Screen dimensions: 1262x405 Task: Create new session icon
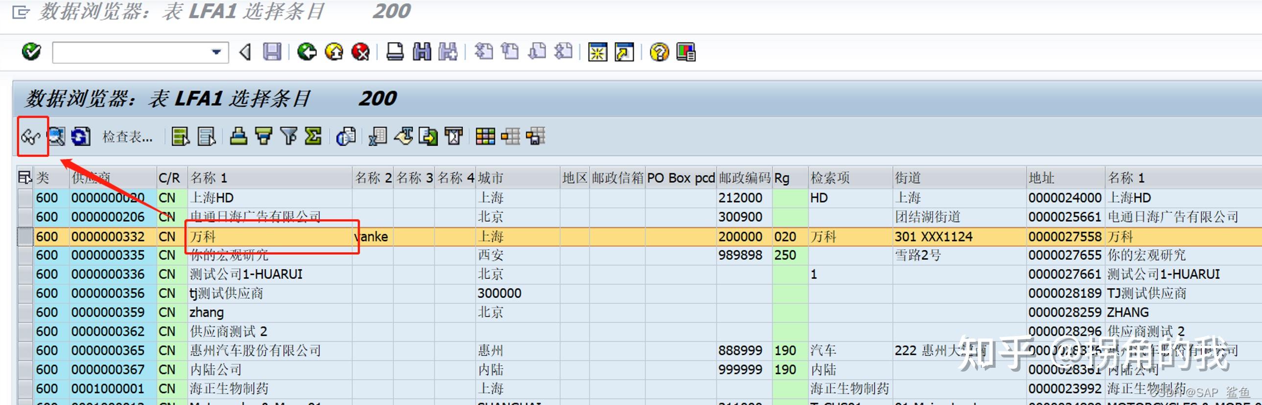[x=597, y=52]
